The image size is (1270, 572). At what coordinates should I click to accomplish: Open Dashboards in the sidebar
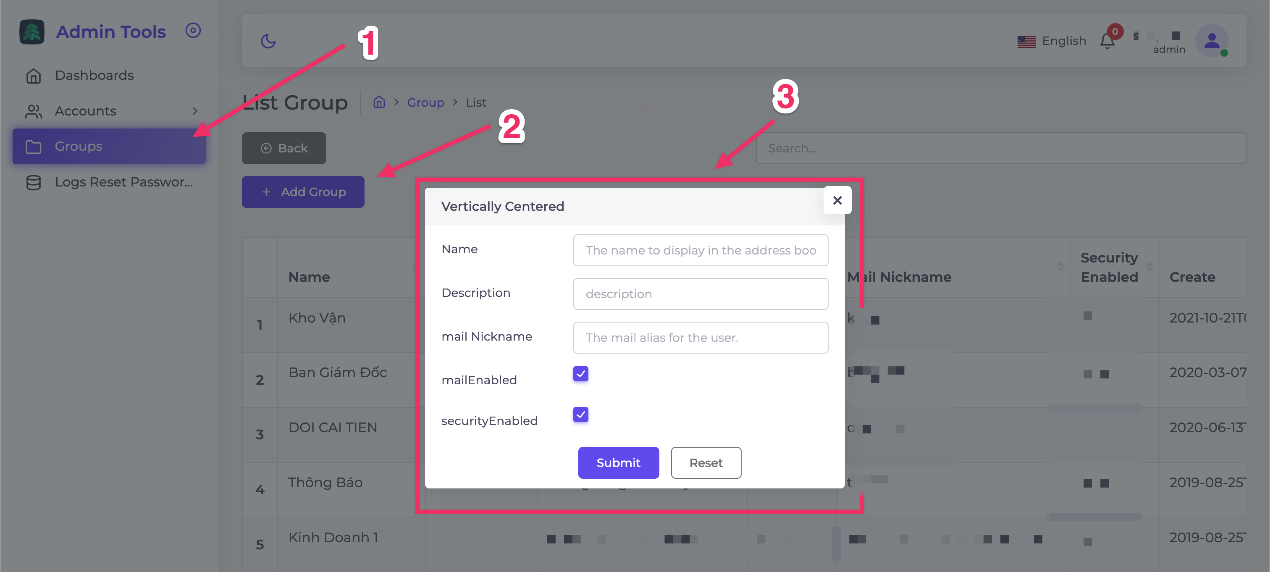click(94, 76)
